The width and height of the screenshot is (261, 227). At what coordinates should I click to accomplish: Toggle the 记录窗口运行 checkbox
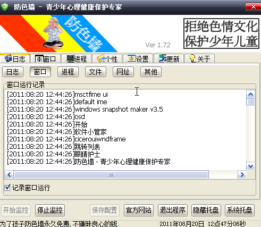(7, 188)
